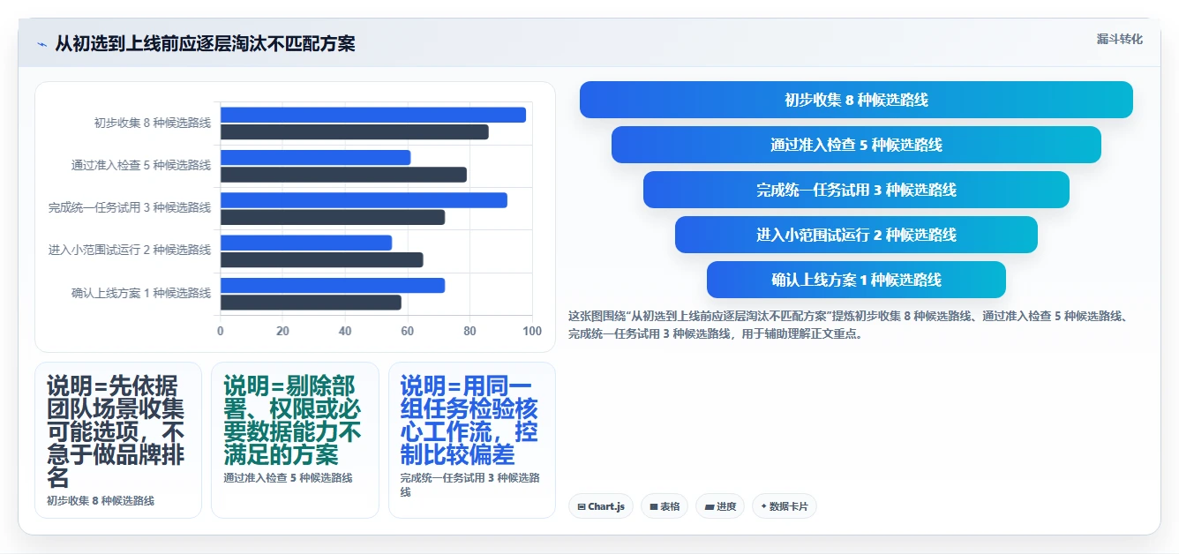
Task: Click the dark bar for 完成统一任务试用 3 种候选路线
Action: pyautogui.click(x=333, y=217)
